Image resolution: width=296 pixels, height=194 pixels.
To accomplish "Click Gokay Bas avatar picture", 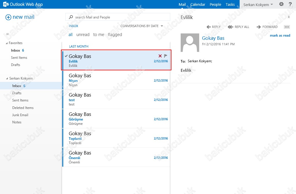I will click(190, 43).
